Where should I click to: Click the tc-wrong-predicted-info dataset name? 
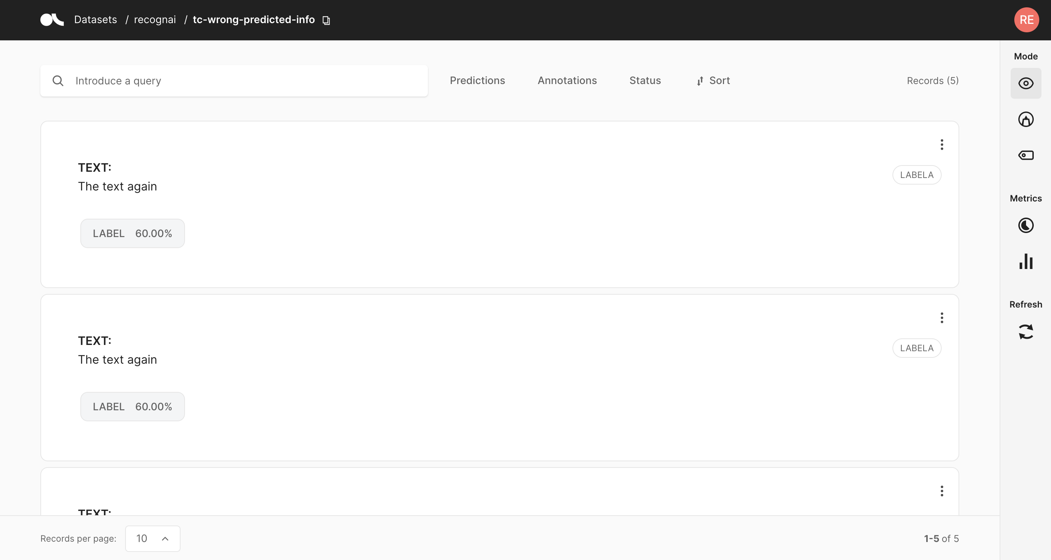(254, 19)
